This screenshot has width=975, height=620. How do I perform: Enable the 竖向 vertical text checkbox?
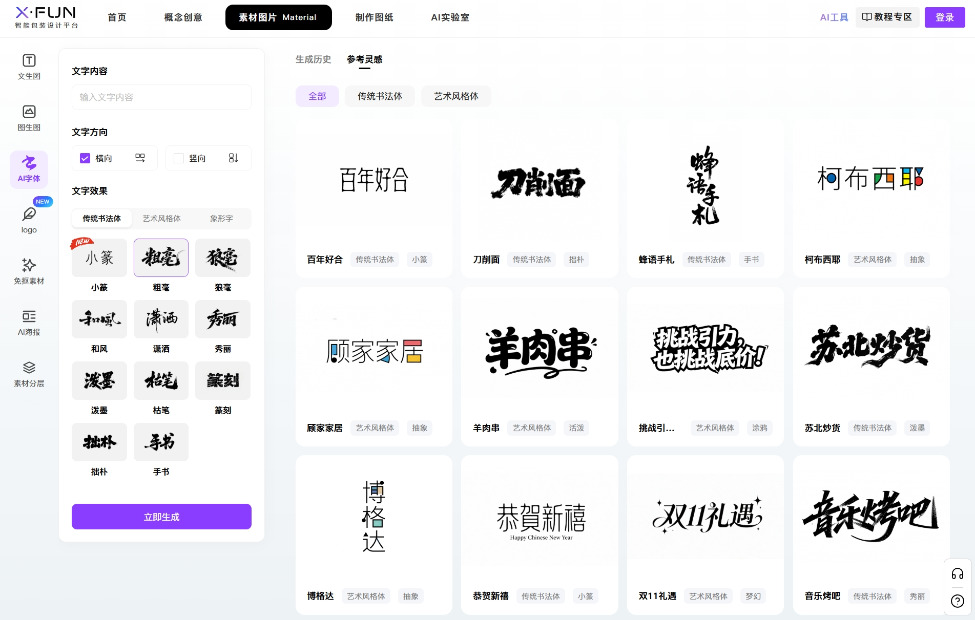click(x=179, y=158)
